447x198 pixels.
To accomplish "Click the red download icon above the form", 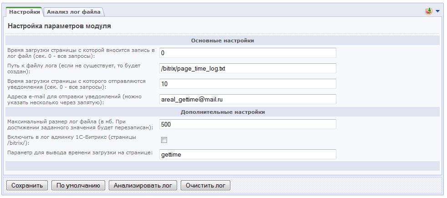I will pyautogui.click(x=428, y=11).
